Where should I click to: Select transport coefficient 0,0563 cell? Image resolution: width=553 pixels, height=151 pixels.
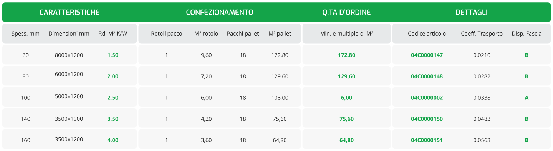pyautogui.click(x=482, y=140)
